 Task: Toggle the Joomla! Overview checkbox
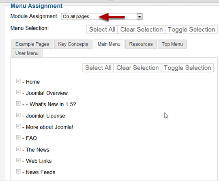[18, 92]
